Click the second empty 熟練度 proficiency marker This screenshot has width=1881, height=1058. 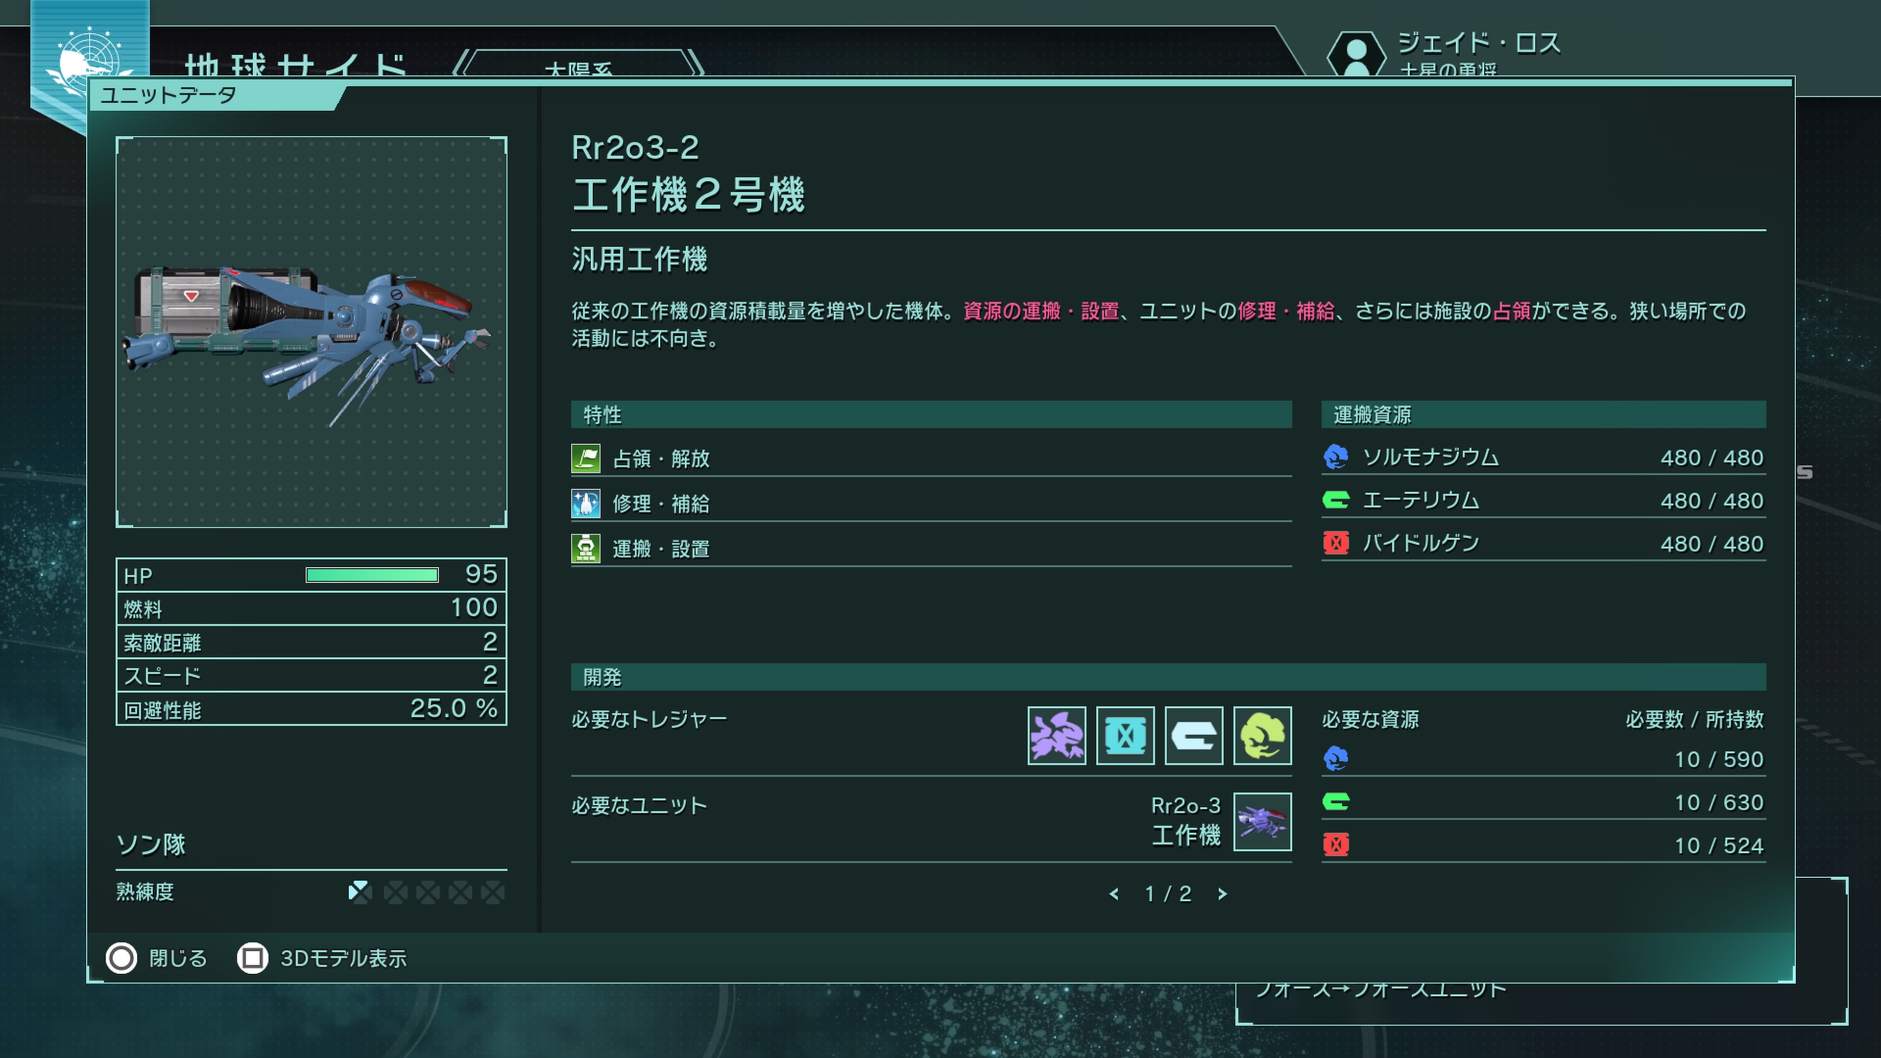pos(428,891)
